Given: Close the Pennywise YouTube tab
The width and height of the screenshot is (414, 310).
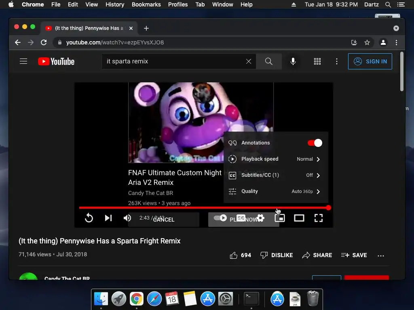Looking at the screenshot, I should click(x=131, y=28).
